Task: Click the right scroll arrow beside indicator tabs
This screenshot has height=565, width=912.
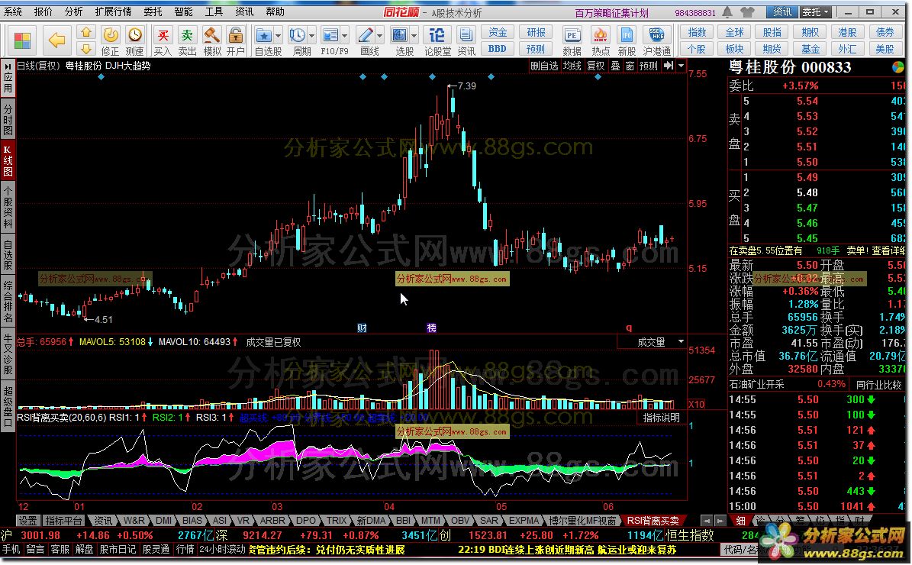Action: 720,521
